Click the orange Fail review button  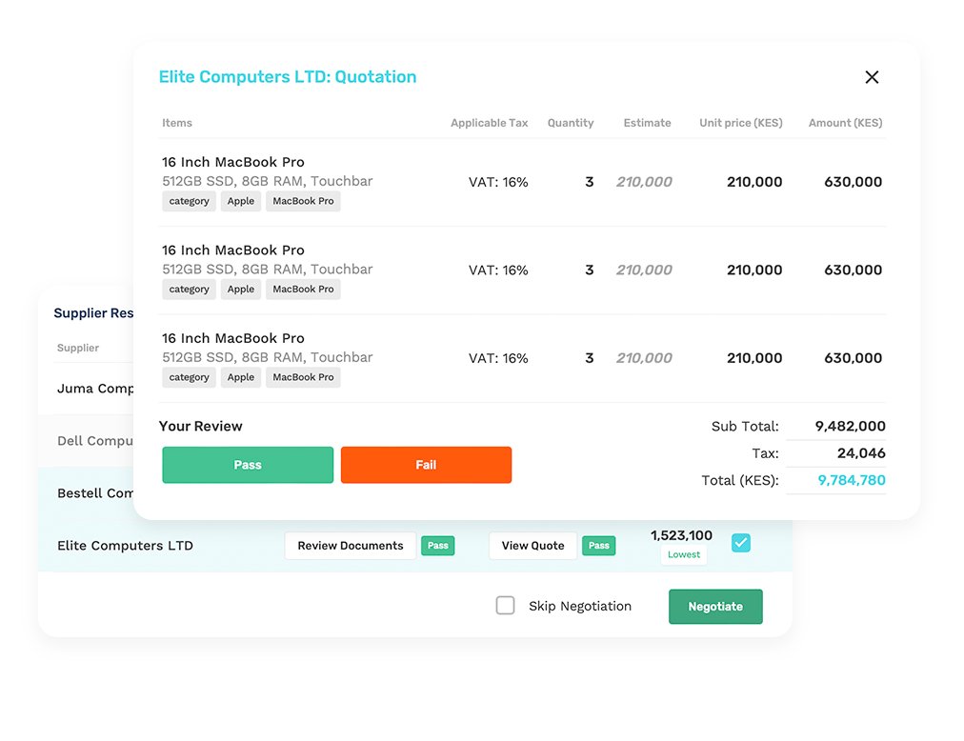pyautogui.click(x=426, y=465)
